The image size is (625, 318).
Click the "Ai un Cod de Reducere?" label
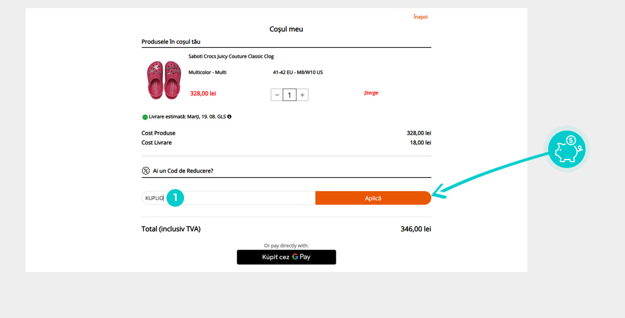(x=183, y=170)
